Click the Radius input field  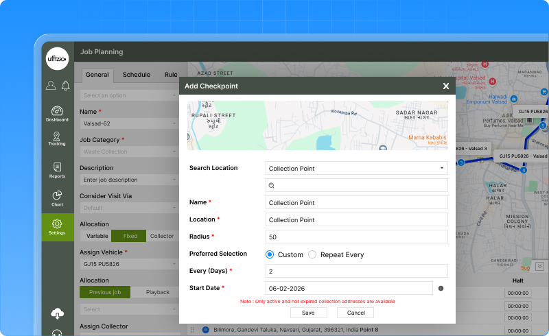[356, 237]
